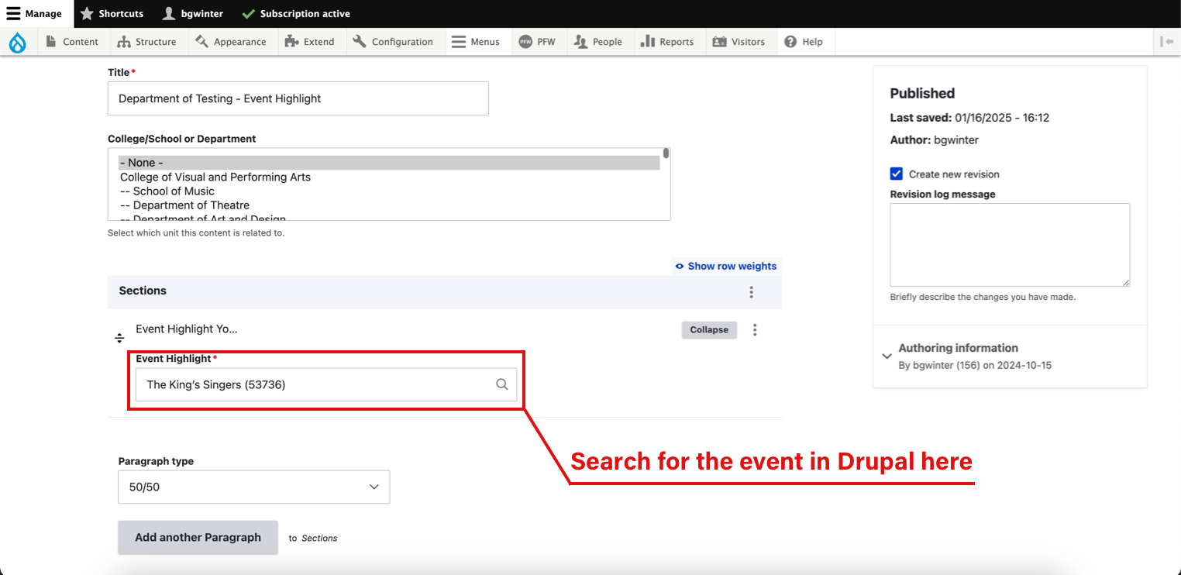Select the Department of Theatre option
This screenshot has height=575, width=1181.
[x=389, y=205]
